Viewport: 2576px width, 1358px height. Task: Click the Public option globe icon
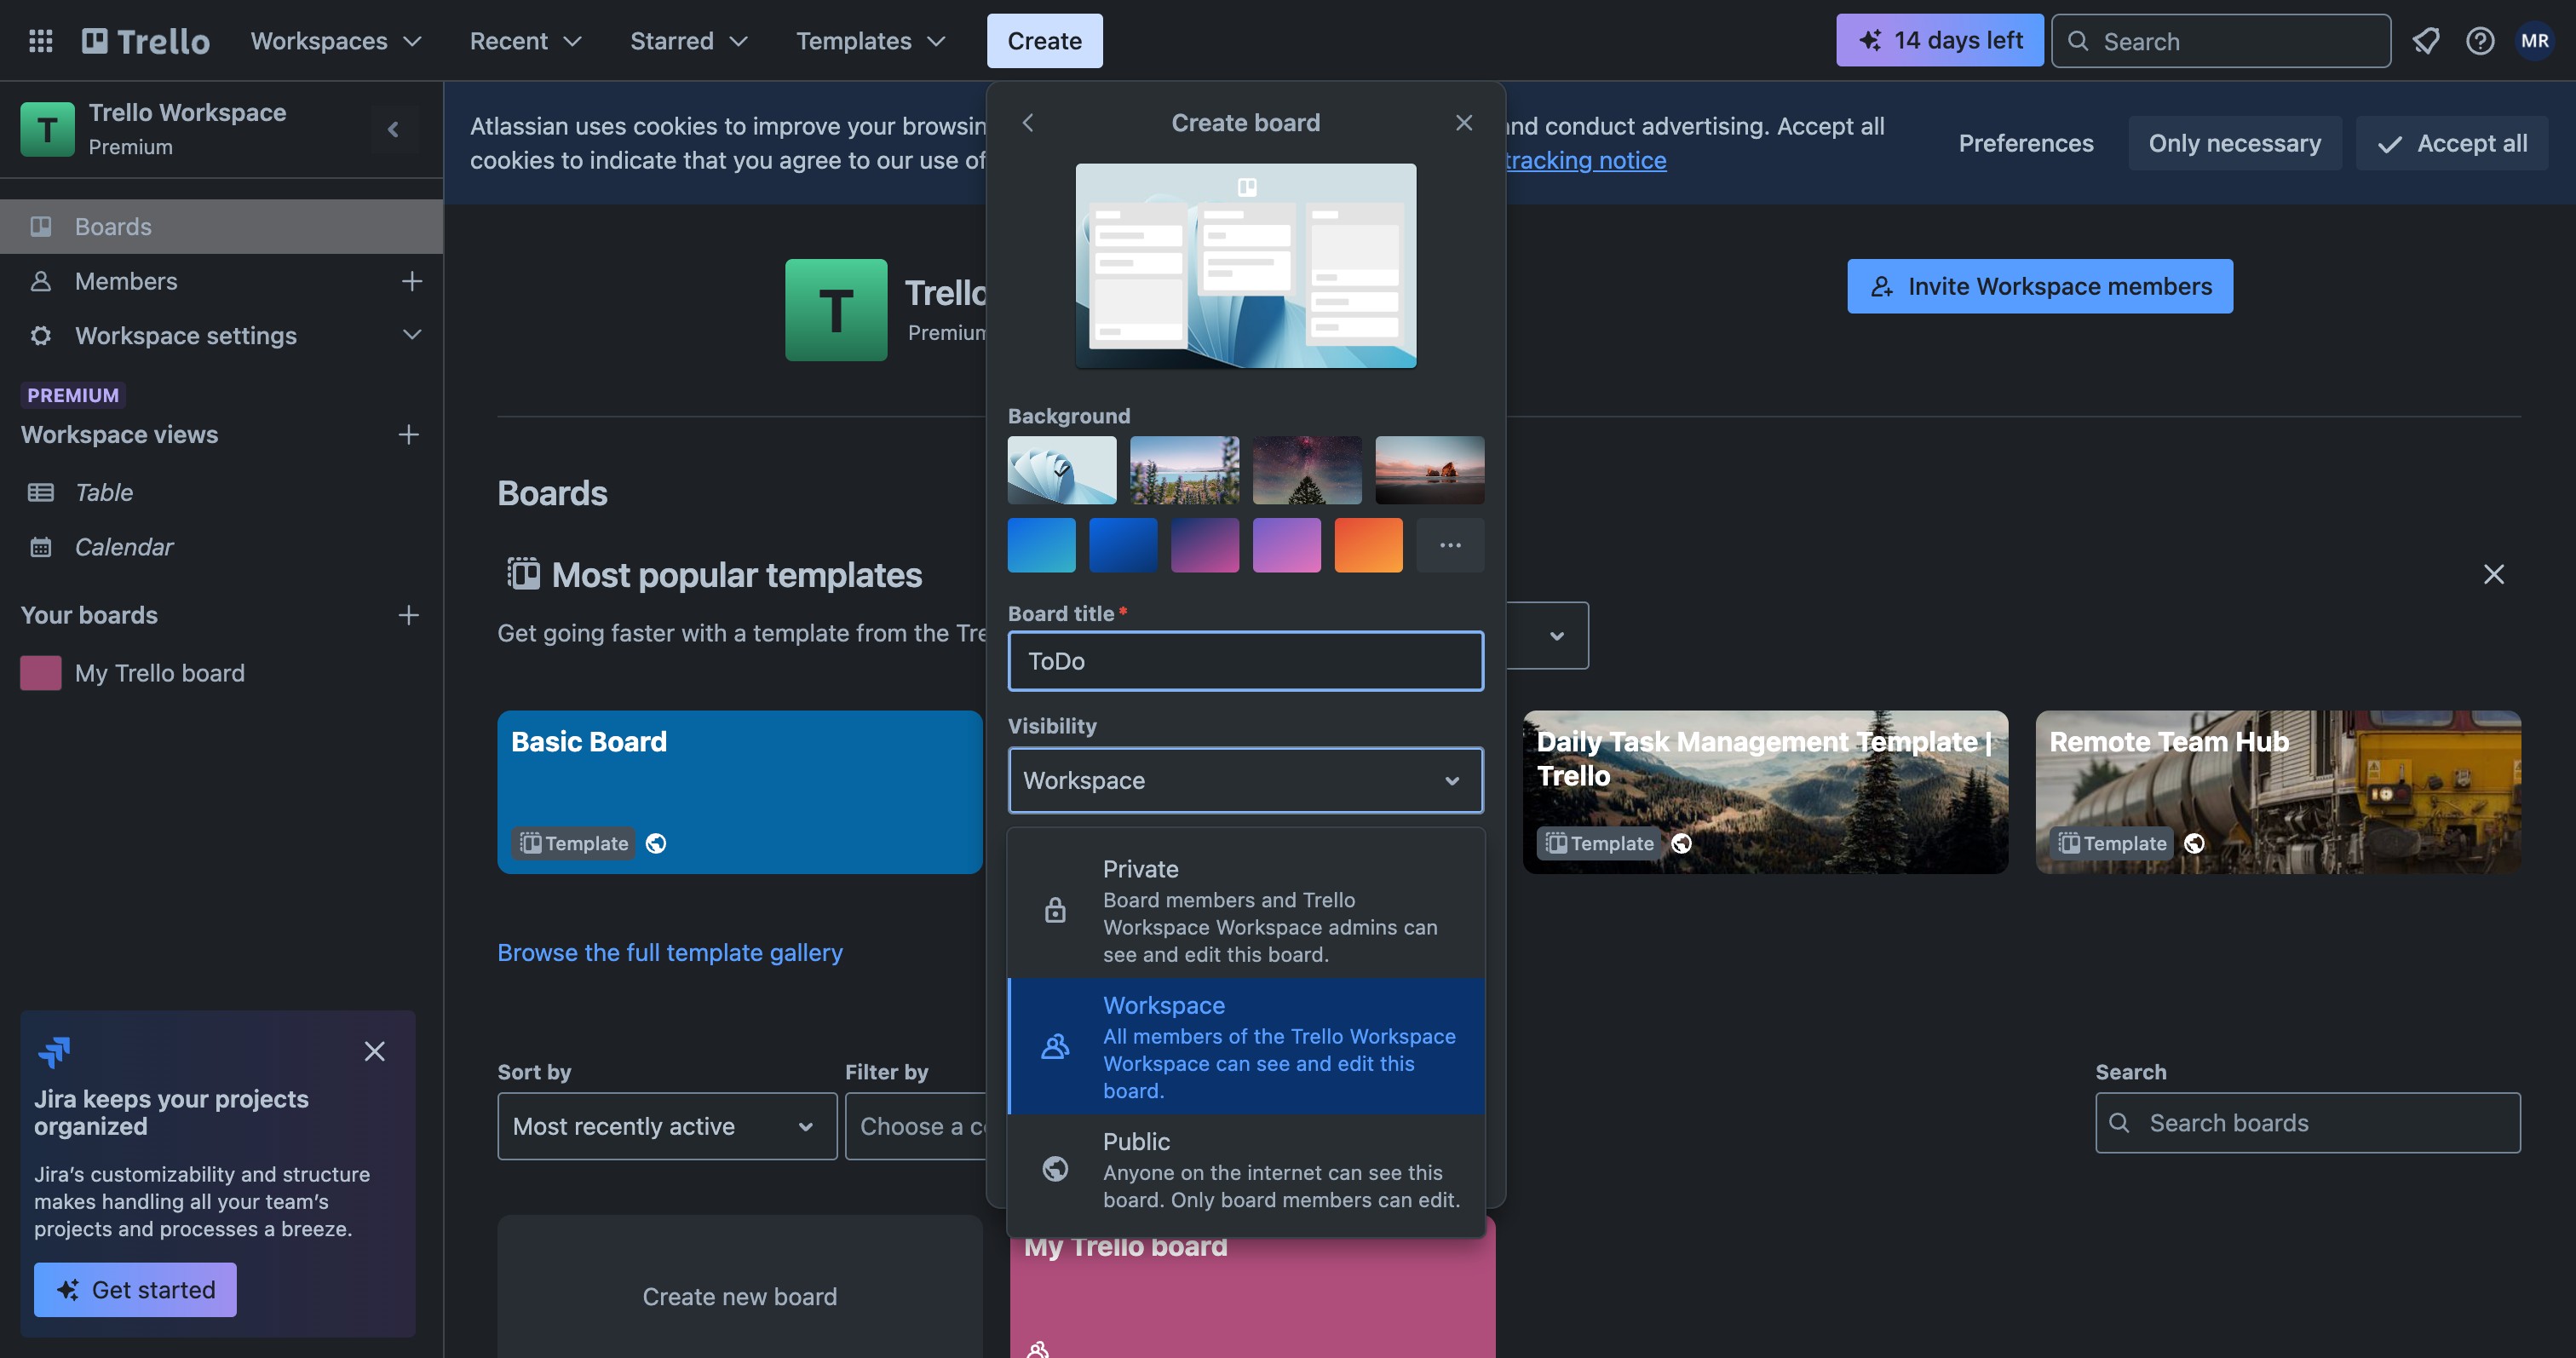click(1055, 1169)
